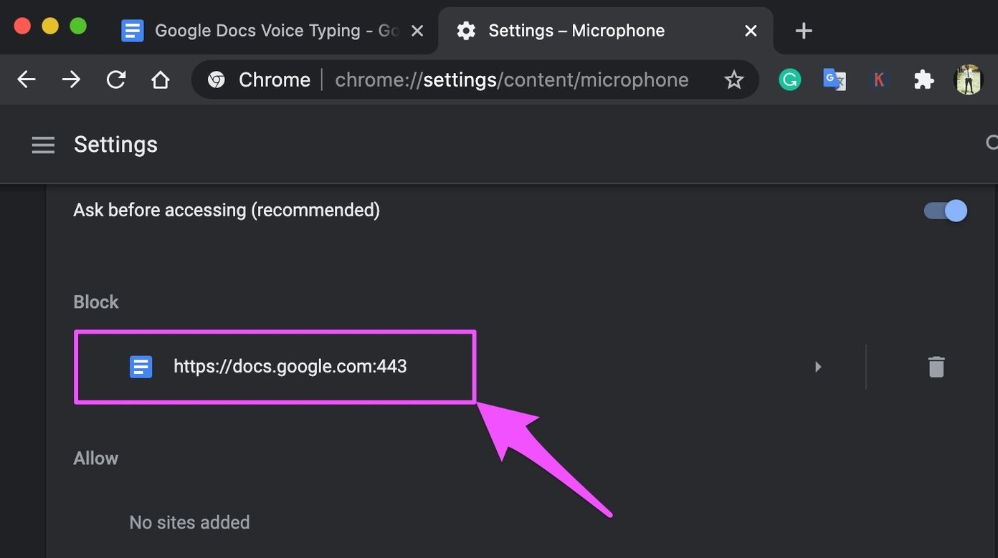Open the Extensions puzzle piece menu

[923, 80]
